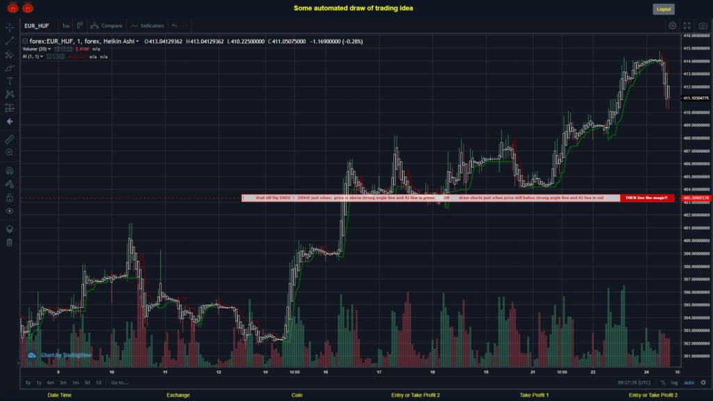This screenshot has height=401, width=713.
Task: Open the prediction and measurement tools
Action: pos(10,108)
